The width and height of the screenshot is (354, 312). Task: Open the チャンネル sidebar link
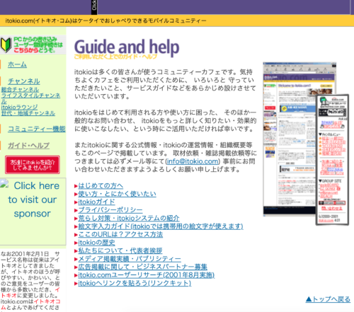pyautogui.click(x=24, y=81)
